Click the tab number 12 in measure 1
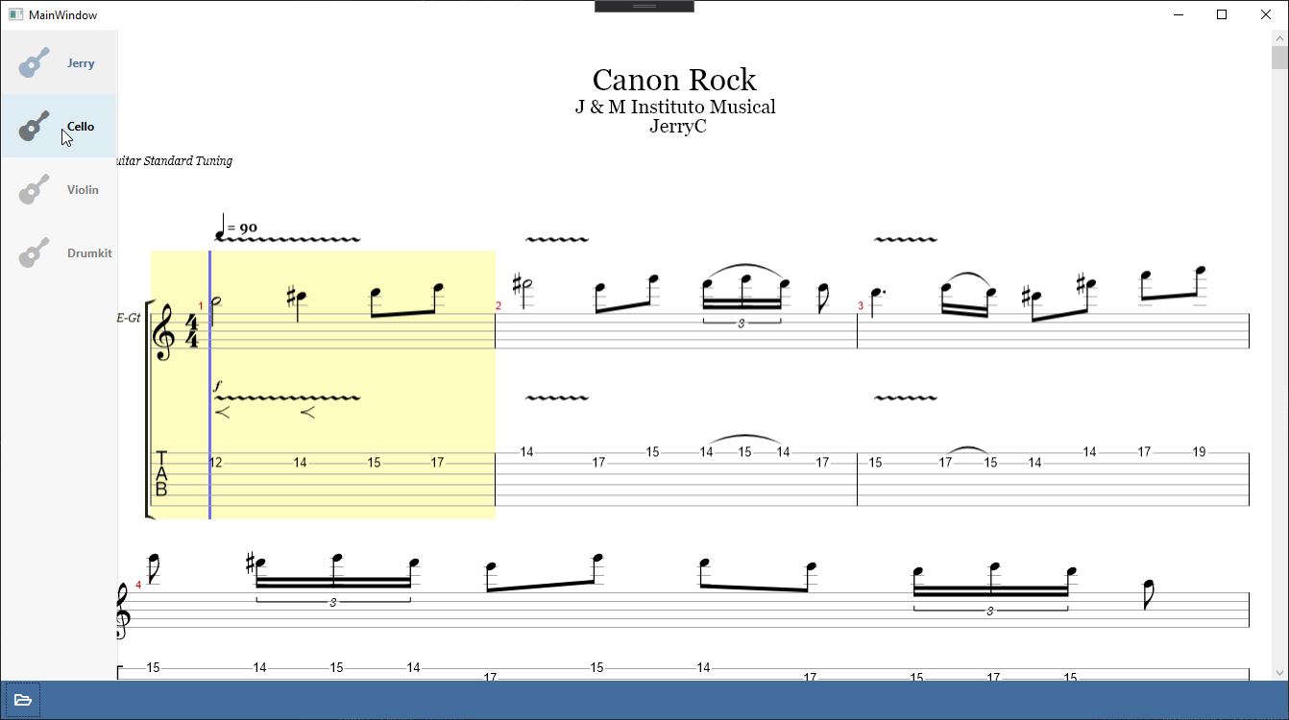The height and width of the screenshot is (720, 1289). click(216, 463)
